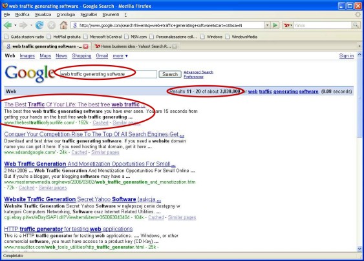This screenshot has width=364, height=261.
Task: Open the search engine selector dropdown
Action: pos(292,25)
